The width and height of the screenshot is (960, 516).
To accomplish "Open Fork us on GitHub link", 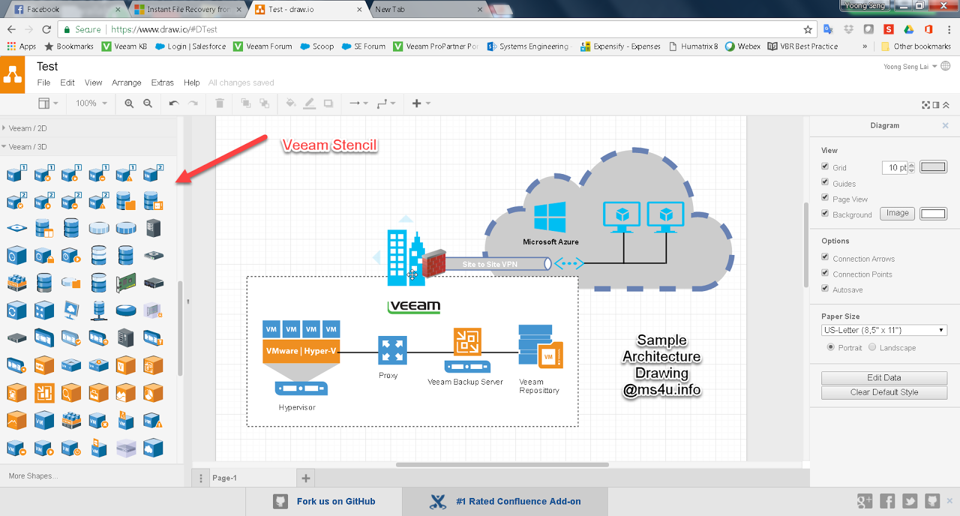I will (x=324, y=502).
